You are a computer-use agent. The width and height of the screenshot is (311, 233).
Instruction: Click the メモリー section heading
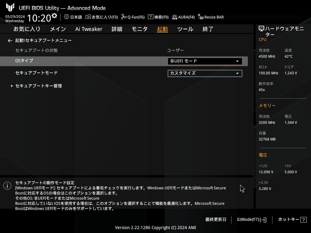267,106
